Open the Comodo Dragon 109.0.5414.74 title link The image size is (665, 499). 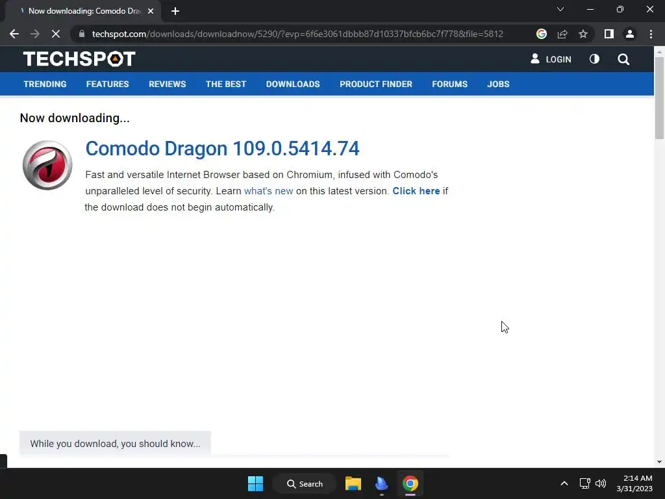222,149
